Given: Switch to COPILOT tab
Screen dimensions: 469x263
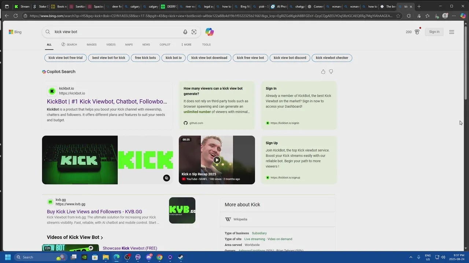Looking at the screenshot, I should point(165,45).
